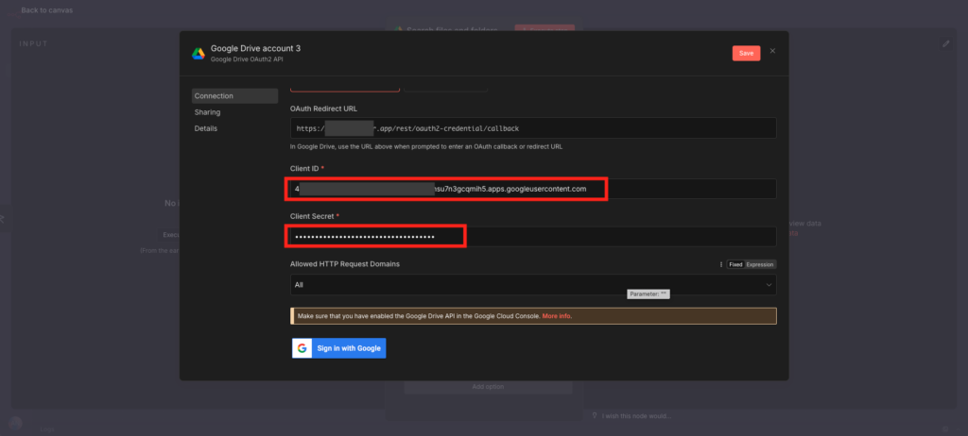The width and height of the screenshot is (968, 436).
Task: Click the Google Drive logo icon
Action: [199, 53]
